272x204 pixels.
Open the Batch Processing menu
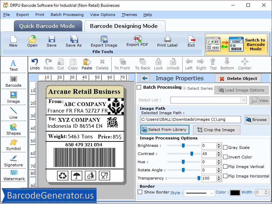(67, 15)
